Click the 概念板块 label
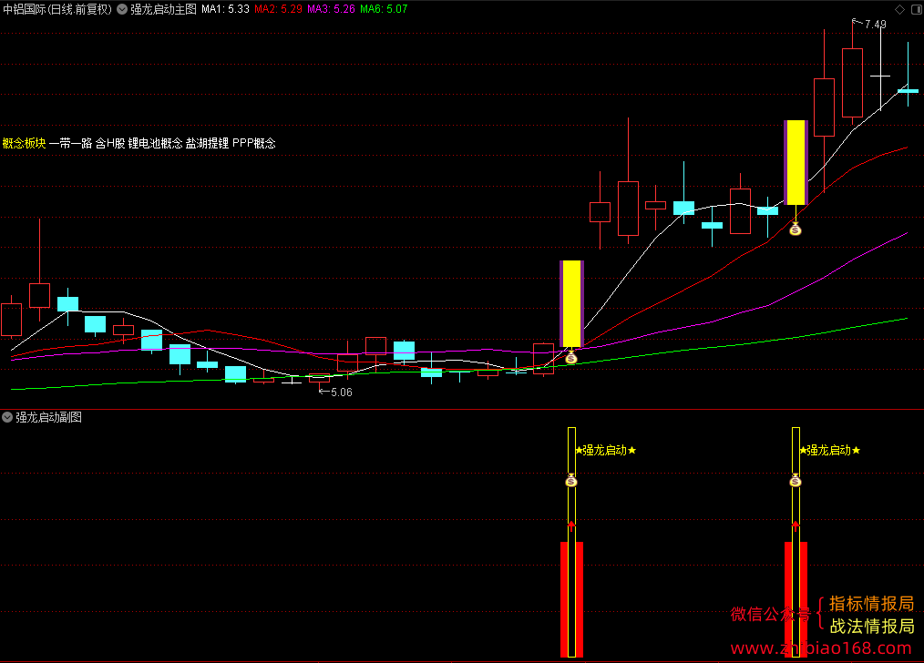The image size is (924, 663). click(x=25, y=143)
